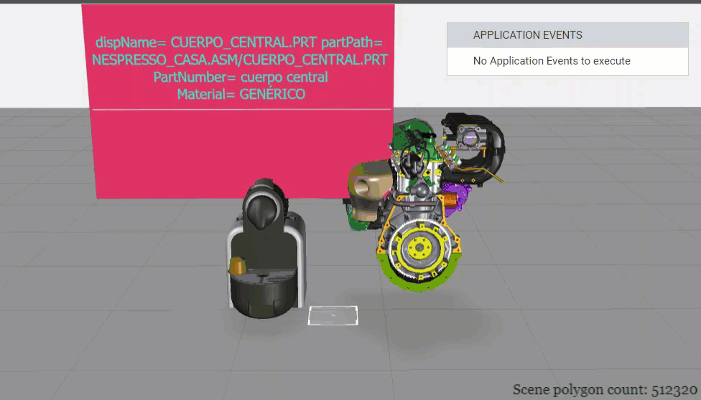Click the Material GENÉRICO text
This screenshot has height=400, width=701.
tap(241, 94)
